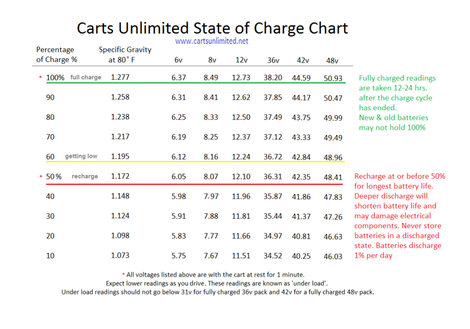Screen dimensions: 470x329
Task: Open the www.cartsunlimited.net link
Action: coord(211,41)
